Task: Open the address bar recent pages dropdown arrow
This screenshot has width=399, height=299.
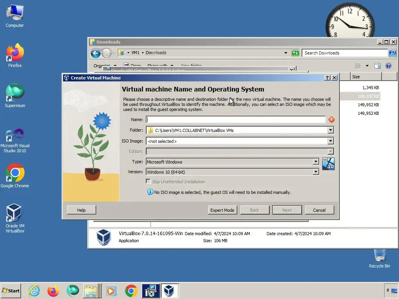Action: tap(114, 53)
